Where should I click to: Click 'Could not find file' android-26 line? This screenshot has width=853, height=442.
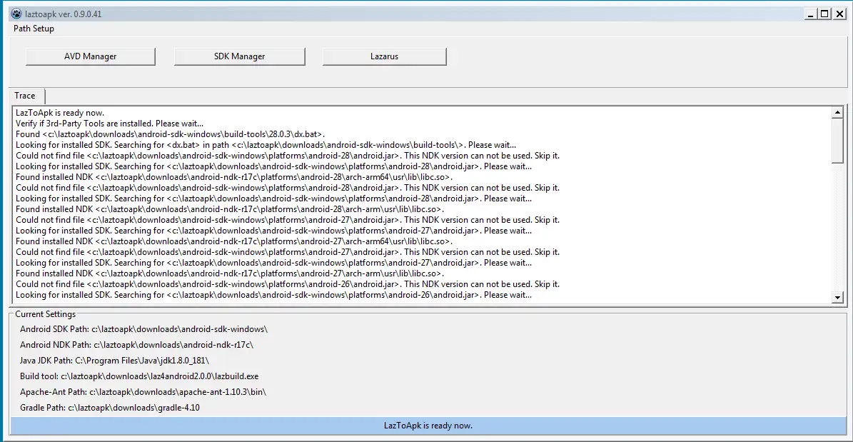(x=287, y=284)
